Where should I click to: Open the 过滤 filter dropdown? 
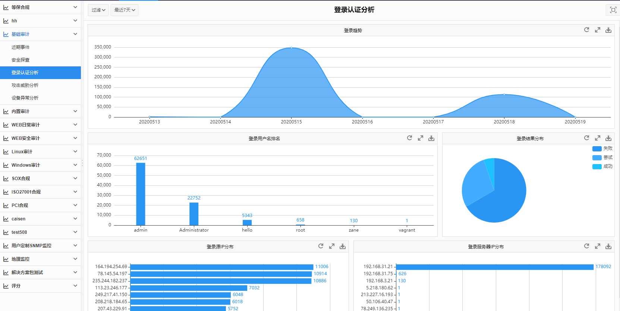tap(98, 10)
